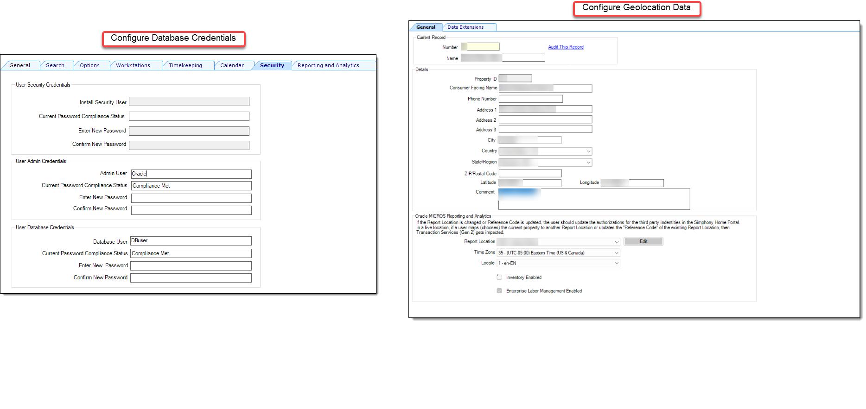Click the Longitude field
Screen dimensions: 866x409
coord(632,183)
